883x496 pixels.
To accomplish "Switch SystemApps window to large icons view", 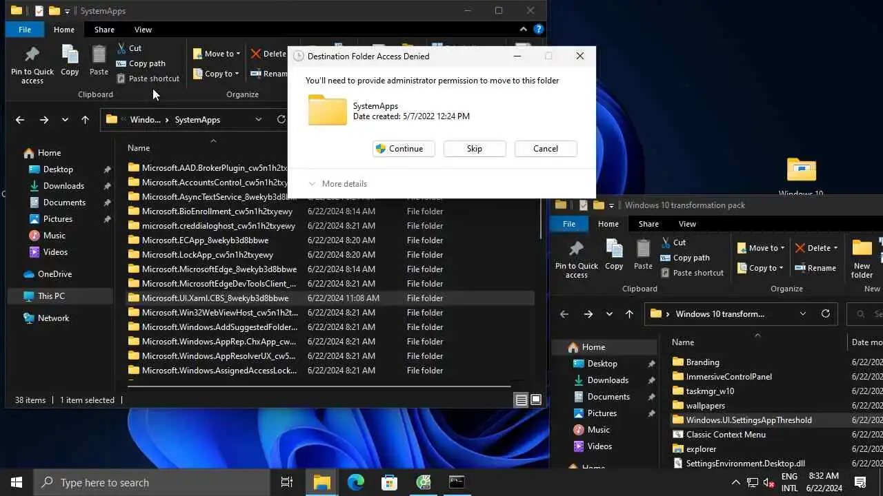I will point(535,400).
